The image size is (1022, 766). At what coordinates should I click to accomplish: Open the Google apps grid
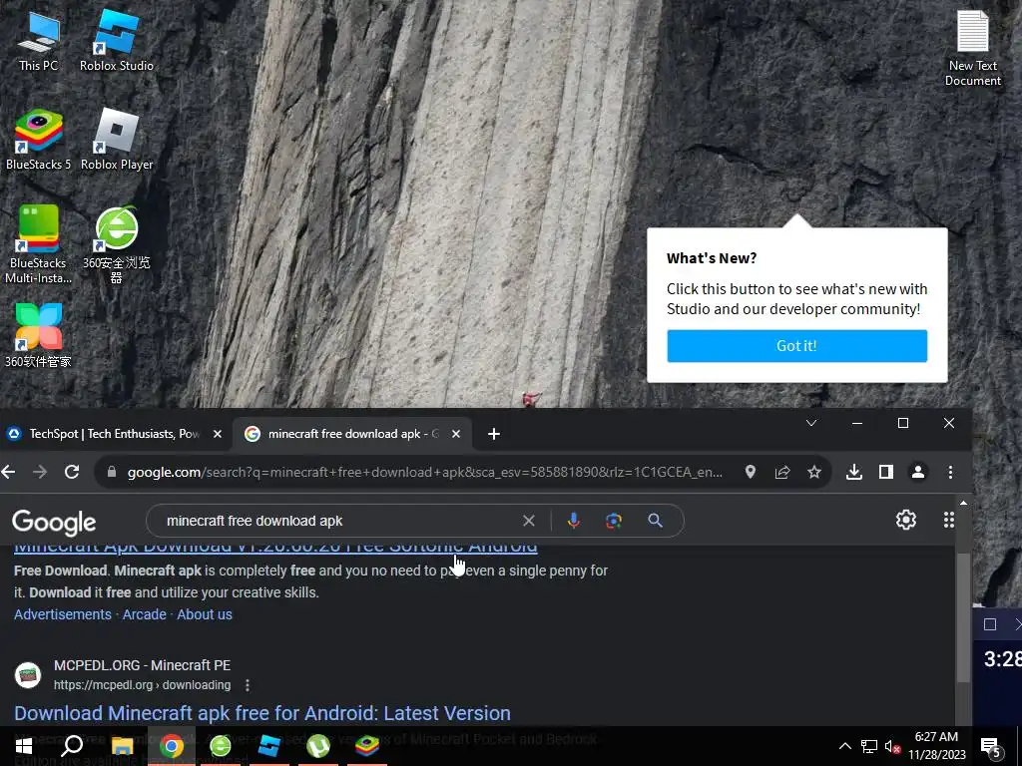click(949, 520)
